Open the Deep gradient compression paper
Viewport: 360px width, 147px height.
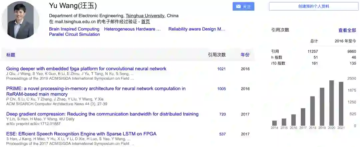pos(102,114)
